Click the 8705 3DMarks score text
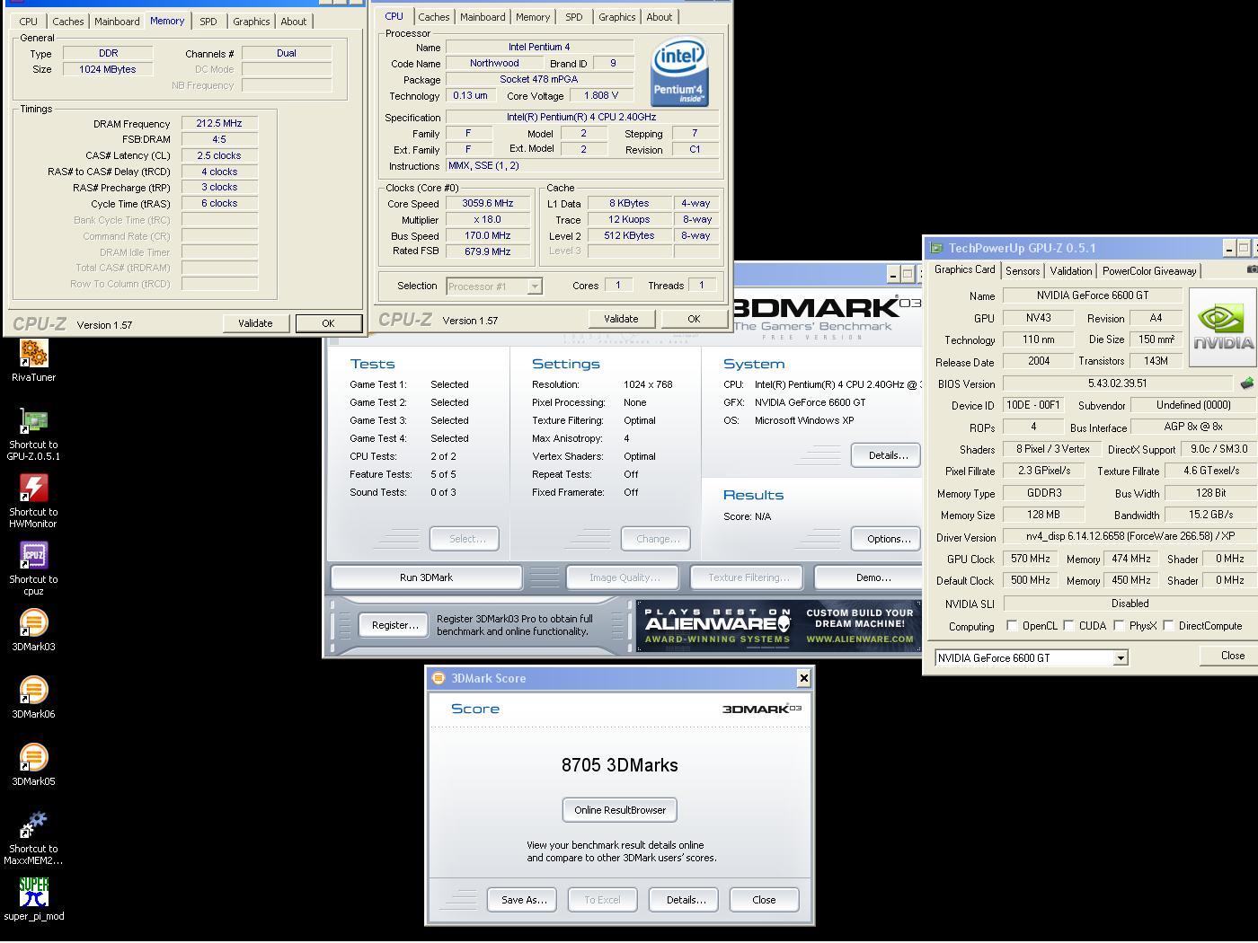This screenshot has height=943, width=1258. click(x=620, y=765)
